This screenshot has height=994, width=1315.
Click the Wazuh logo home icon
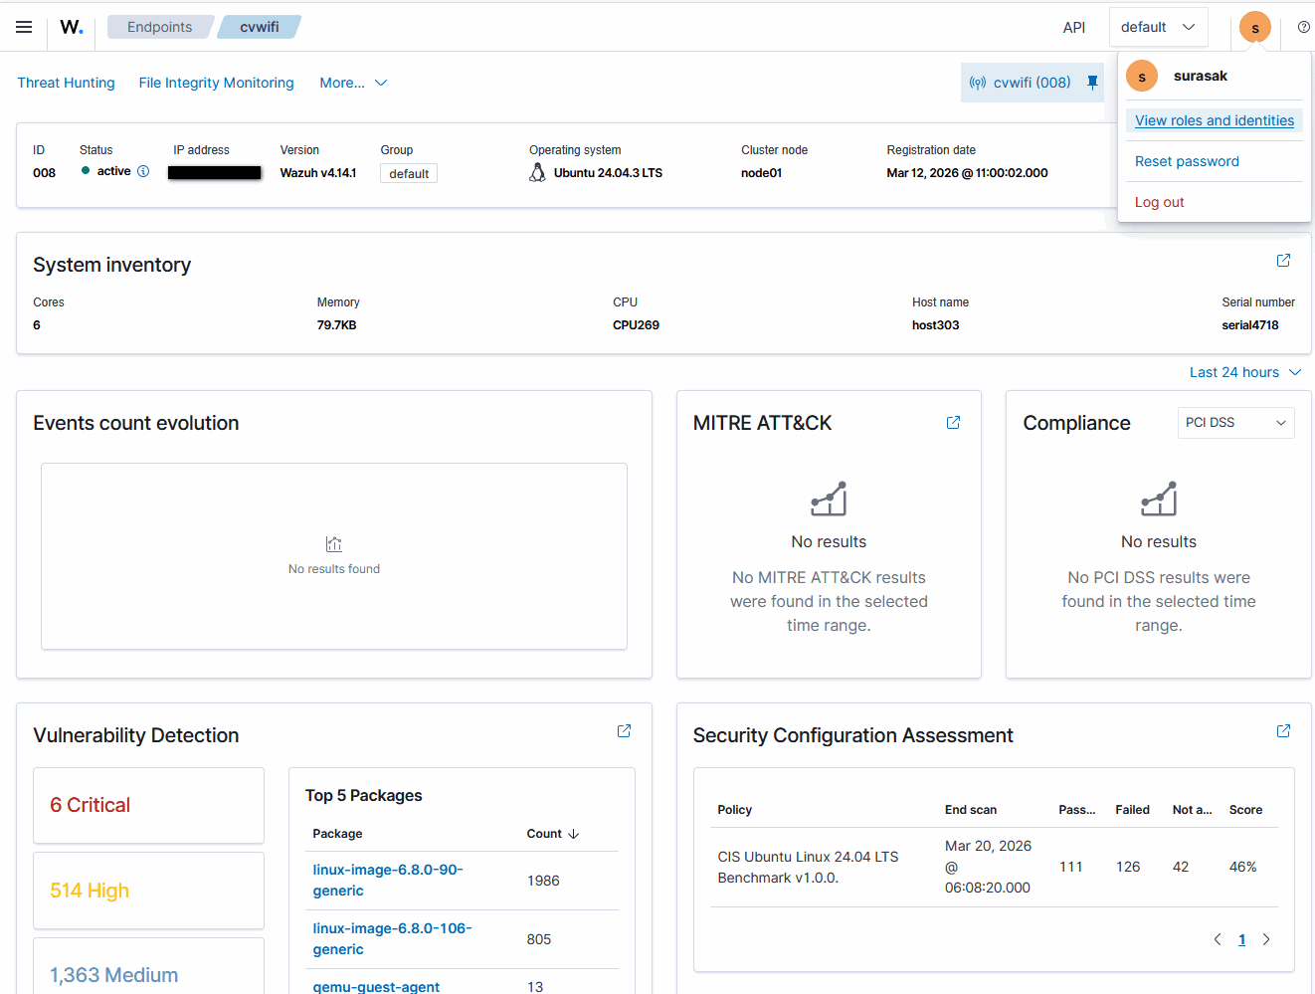tap(72, 27)
